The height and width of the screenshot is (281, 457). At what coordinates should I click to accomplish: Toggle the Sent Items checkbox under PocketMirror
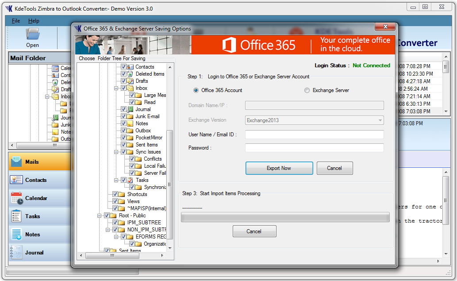(123, 145)
